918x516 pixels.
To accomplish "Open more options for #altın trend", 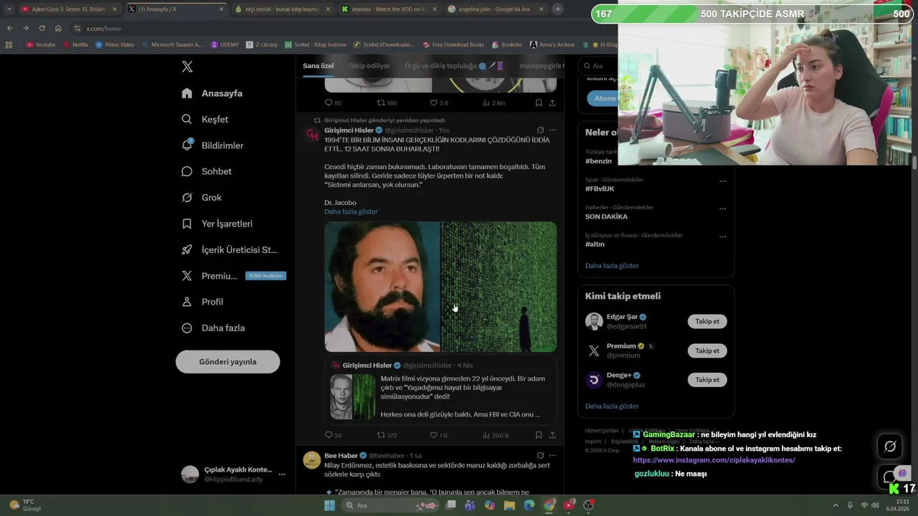I will pyautogui.click(x=723, y=236).
